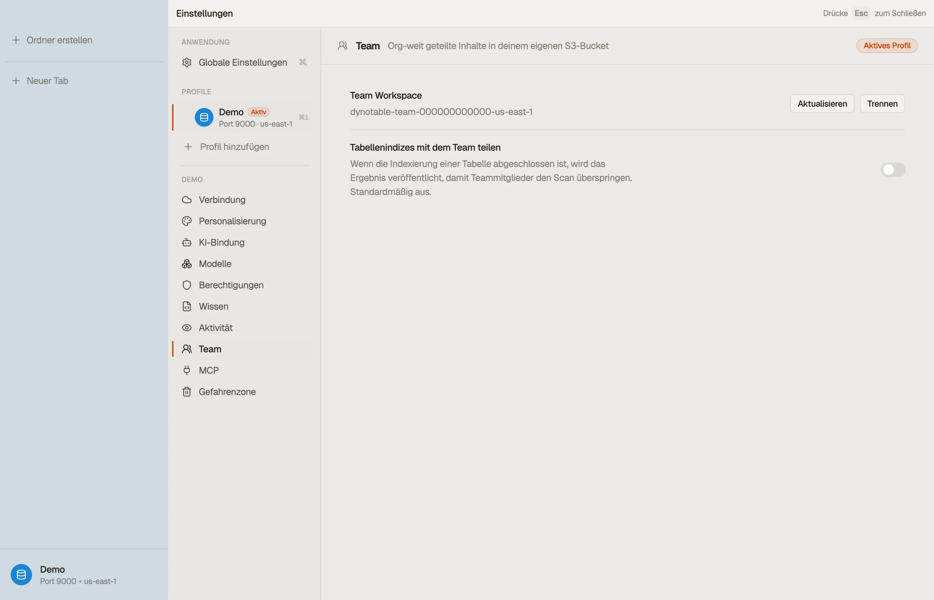The image size is (934, 600).
Task: Click the Team header people icon
Action: pos(343,46)
